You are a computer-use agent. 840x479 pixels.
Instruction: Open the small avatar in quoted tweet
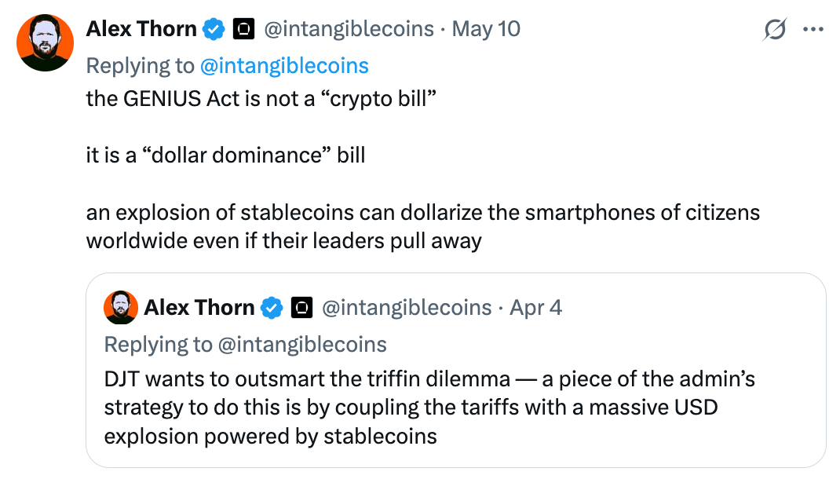tap(121, 308)
